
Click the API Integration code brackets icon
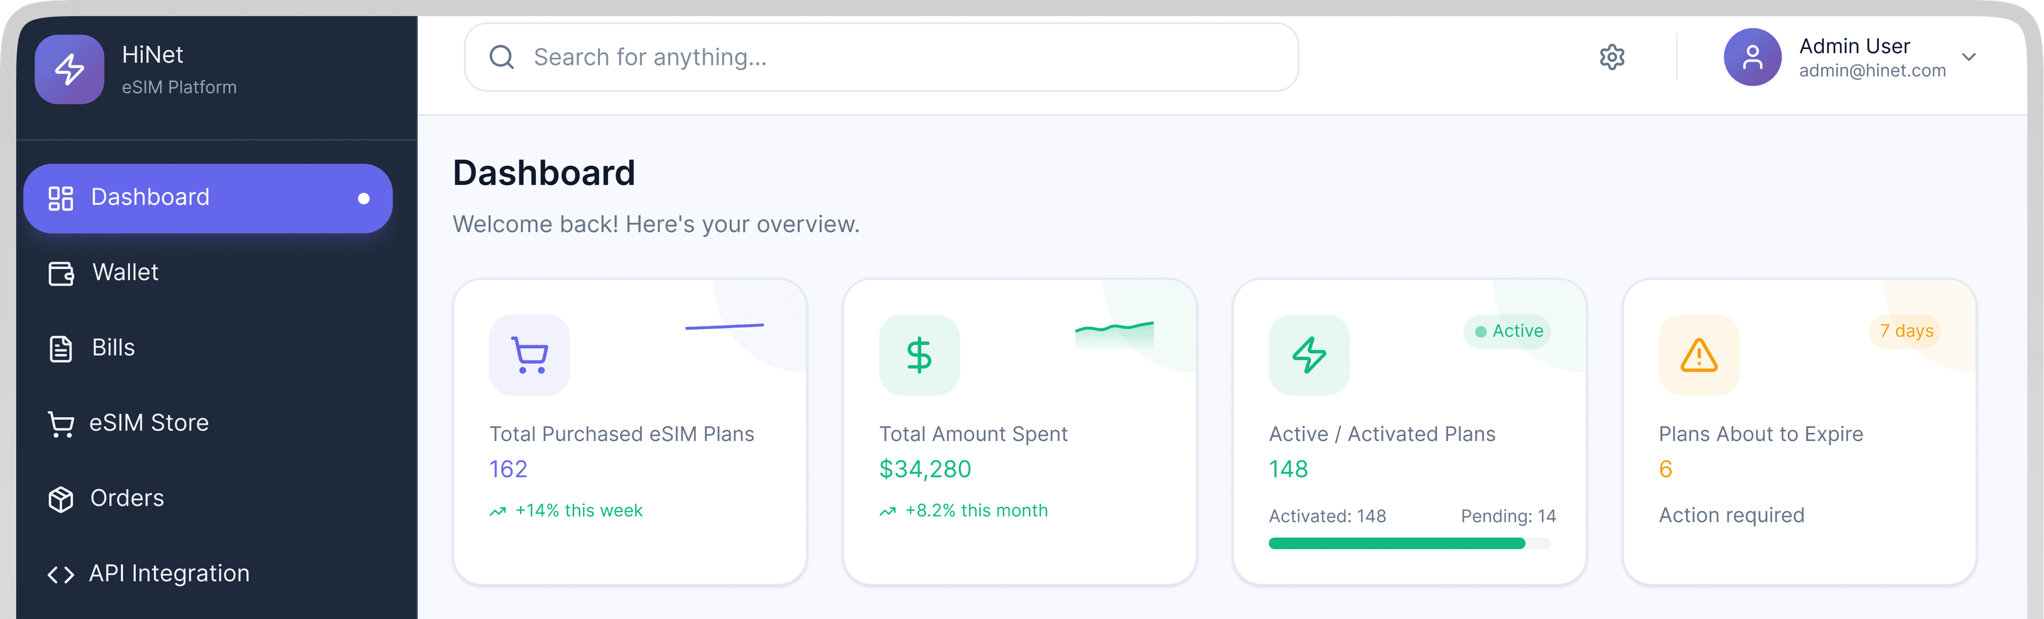coord(60,573)
